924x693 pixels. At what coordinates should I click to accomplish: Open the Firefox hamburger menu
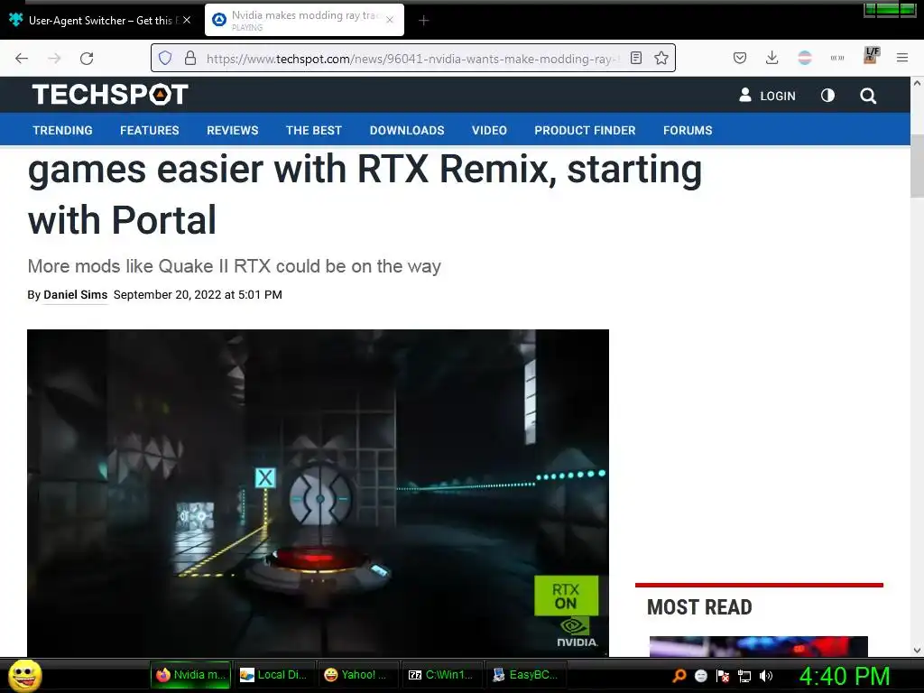902,58
